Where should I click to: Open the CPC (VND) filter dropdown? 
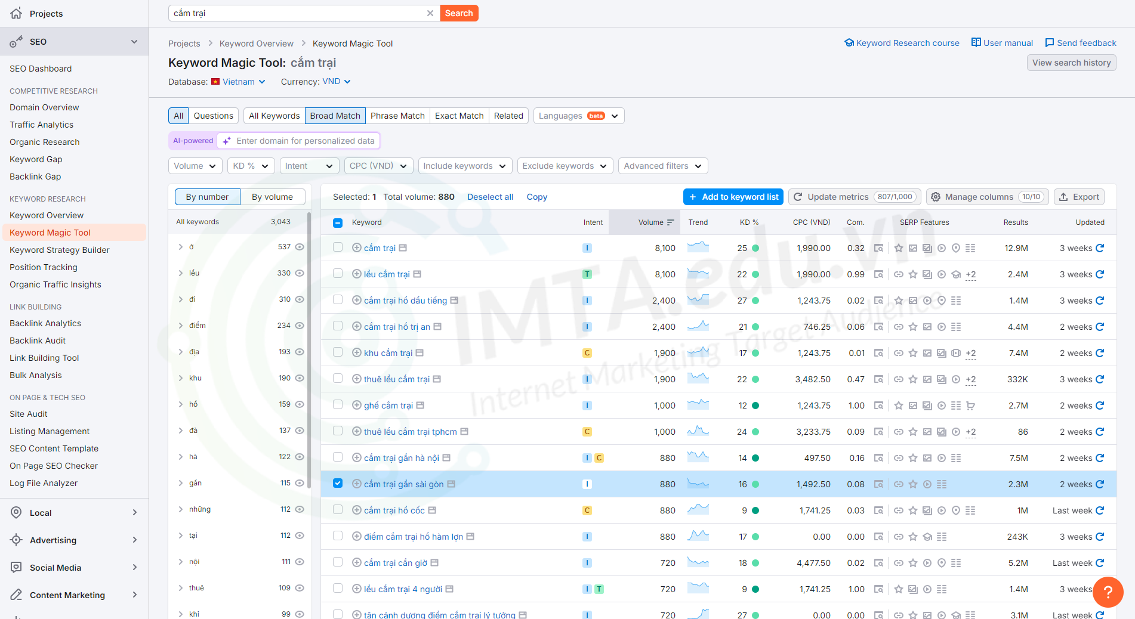tap(378, 166)
